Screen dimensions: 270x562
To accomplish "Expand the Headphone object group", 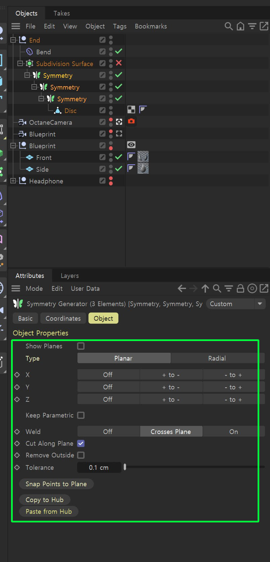I will (13, 181).
